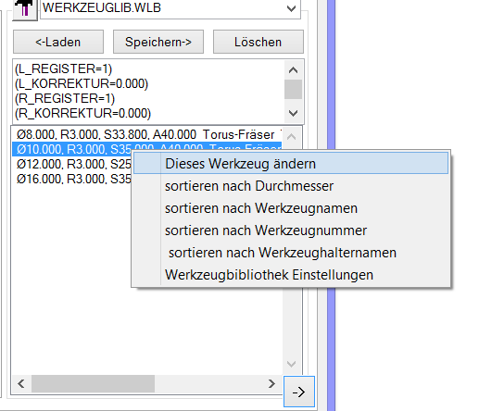479x411 pixels.
Task: Click the tool icon beside WERKZEUGLIB.WLB
Action: click(25, 9)
